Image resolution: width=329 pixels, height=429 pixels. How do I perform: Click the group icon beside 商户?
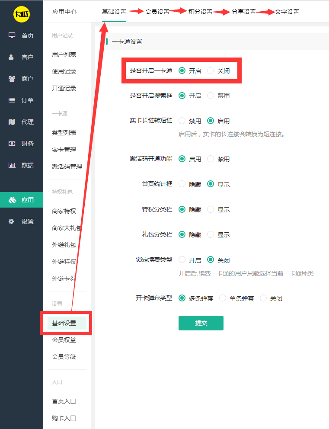pyautogui.click(x=12, y=79)
